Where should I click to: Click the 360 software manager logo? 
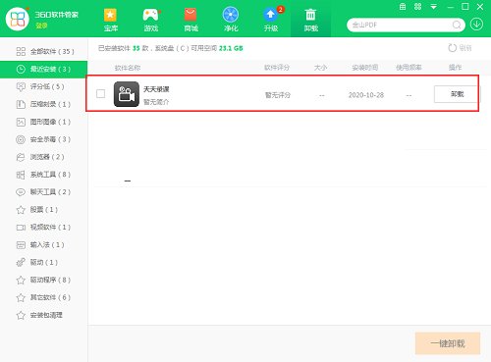[x=18, y=19]
